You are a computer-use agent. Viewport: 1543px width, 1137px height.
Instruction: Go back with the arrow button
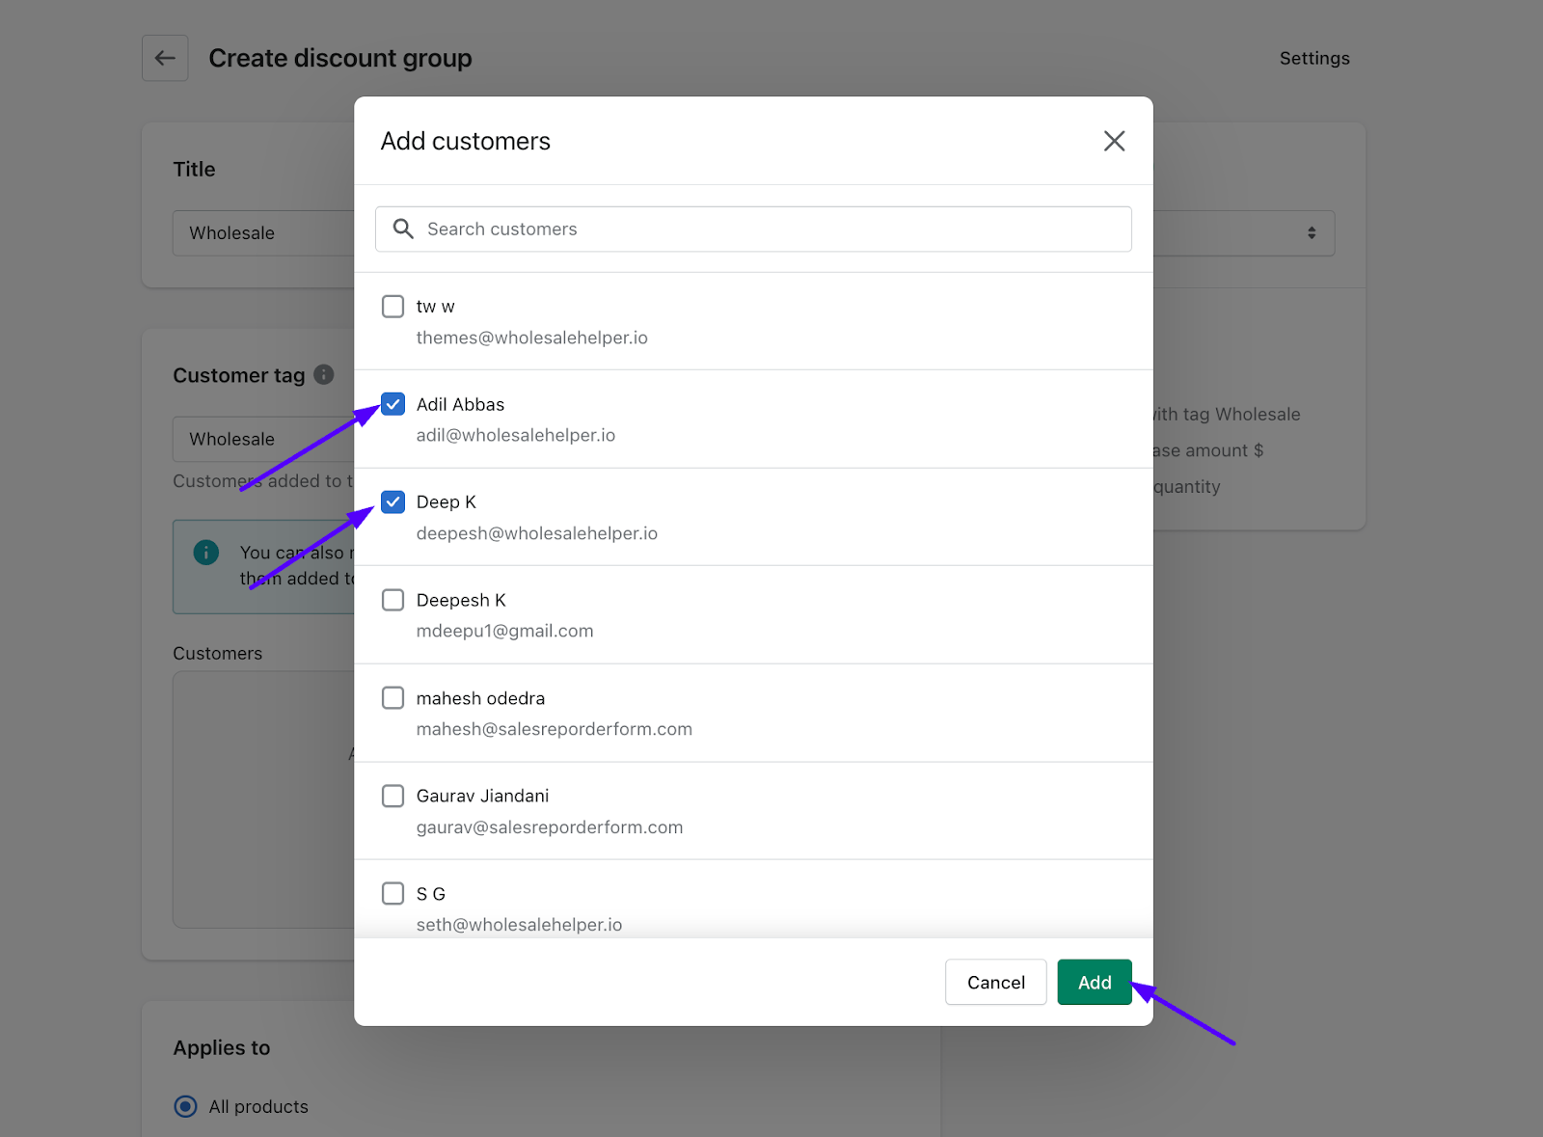click(165, 58)
